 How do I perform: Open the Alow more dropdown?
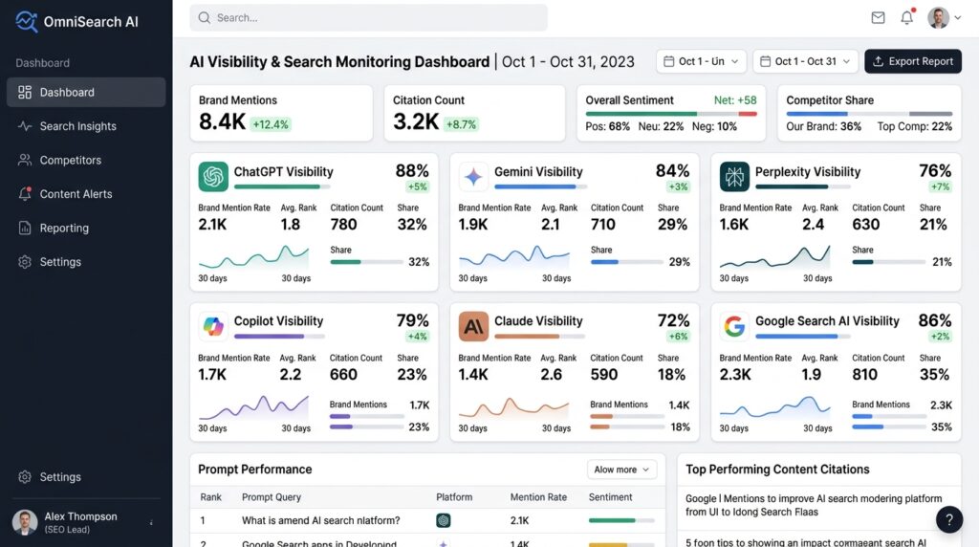coord(621,470)
